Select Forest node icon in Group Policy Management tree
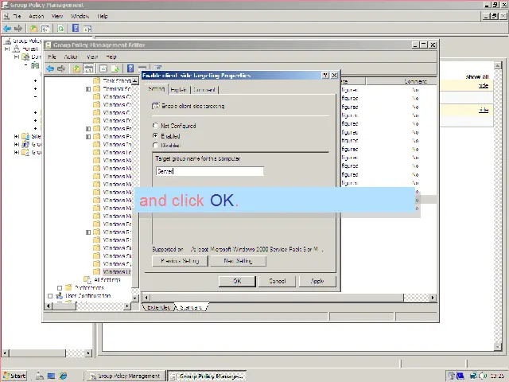The height and width of the screenshot is (382, 509). pos(16,49)
